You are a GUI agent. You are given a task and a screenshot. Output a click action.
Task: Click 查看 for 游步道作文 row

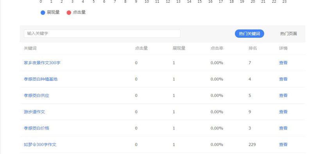(x=283, y=112)
